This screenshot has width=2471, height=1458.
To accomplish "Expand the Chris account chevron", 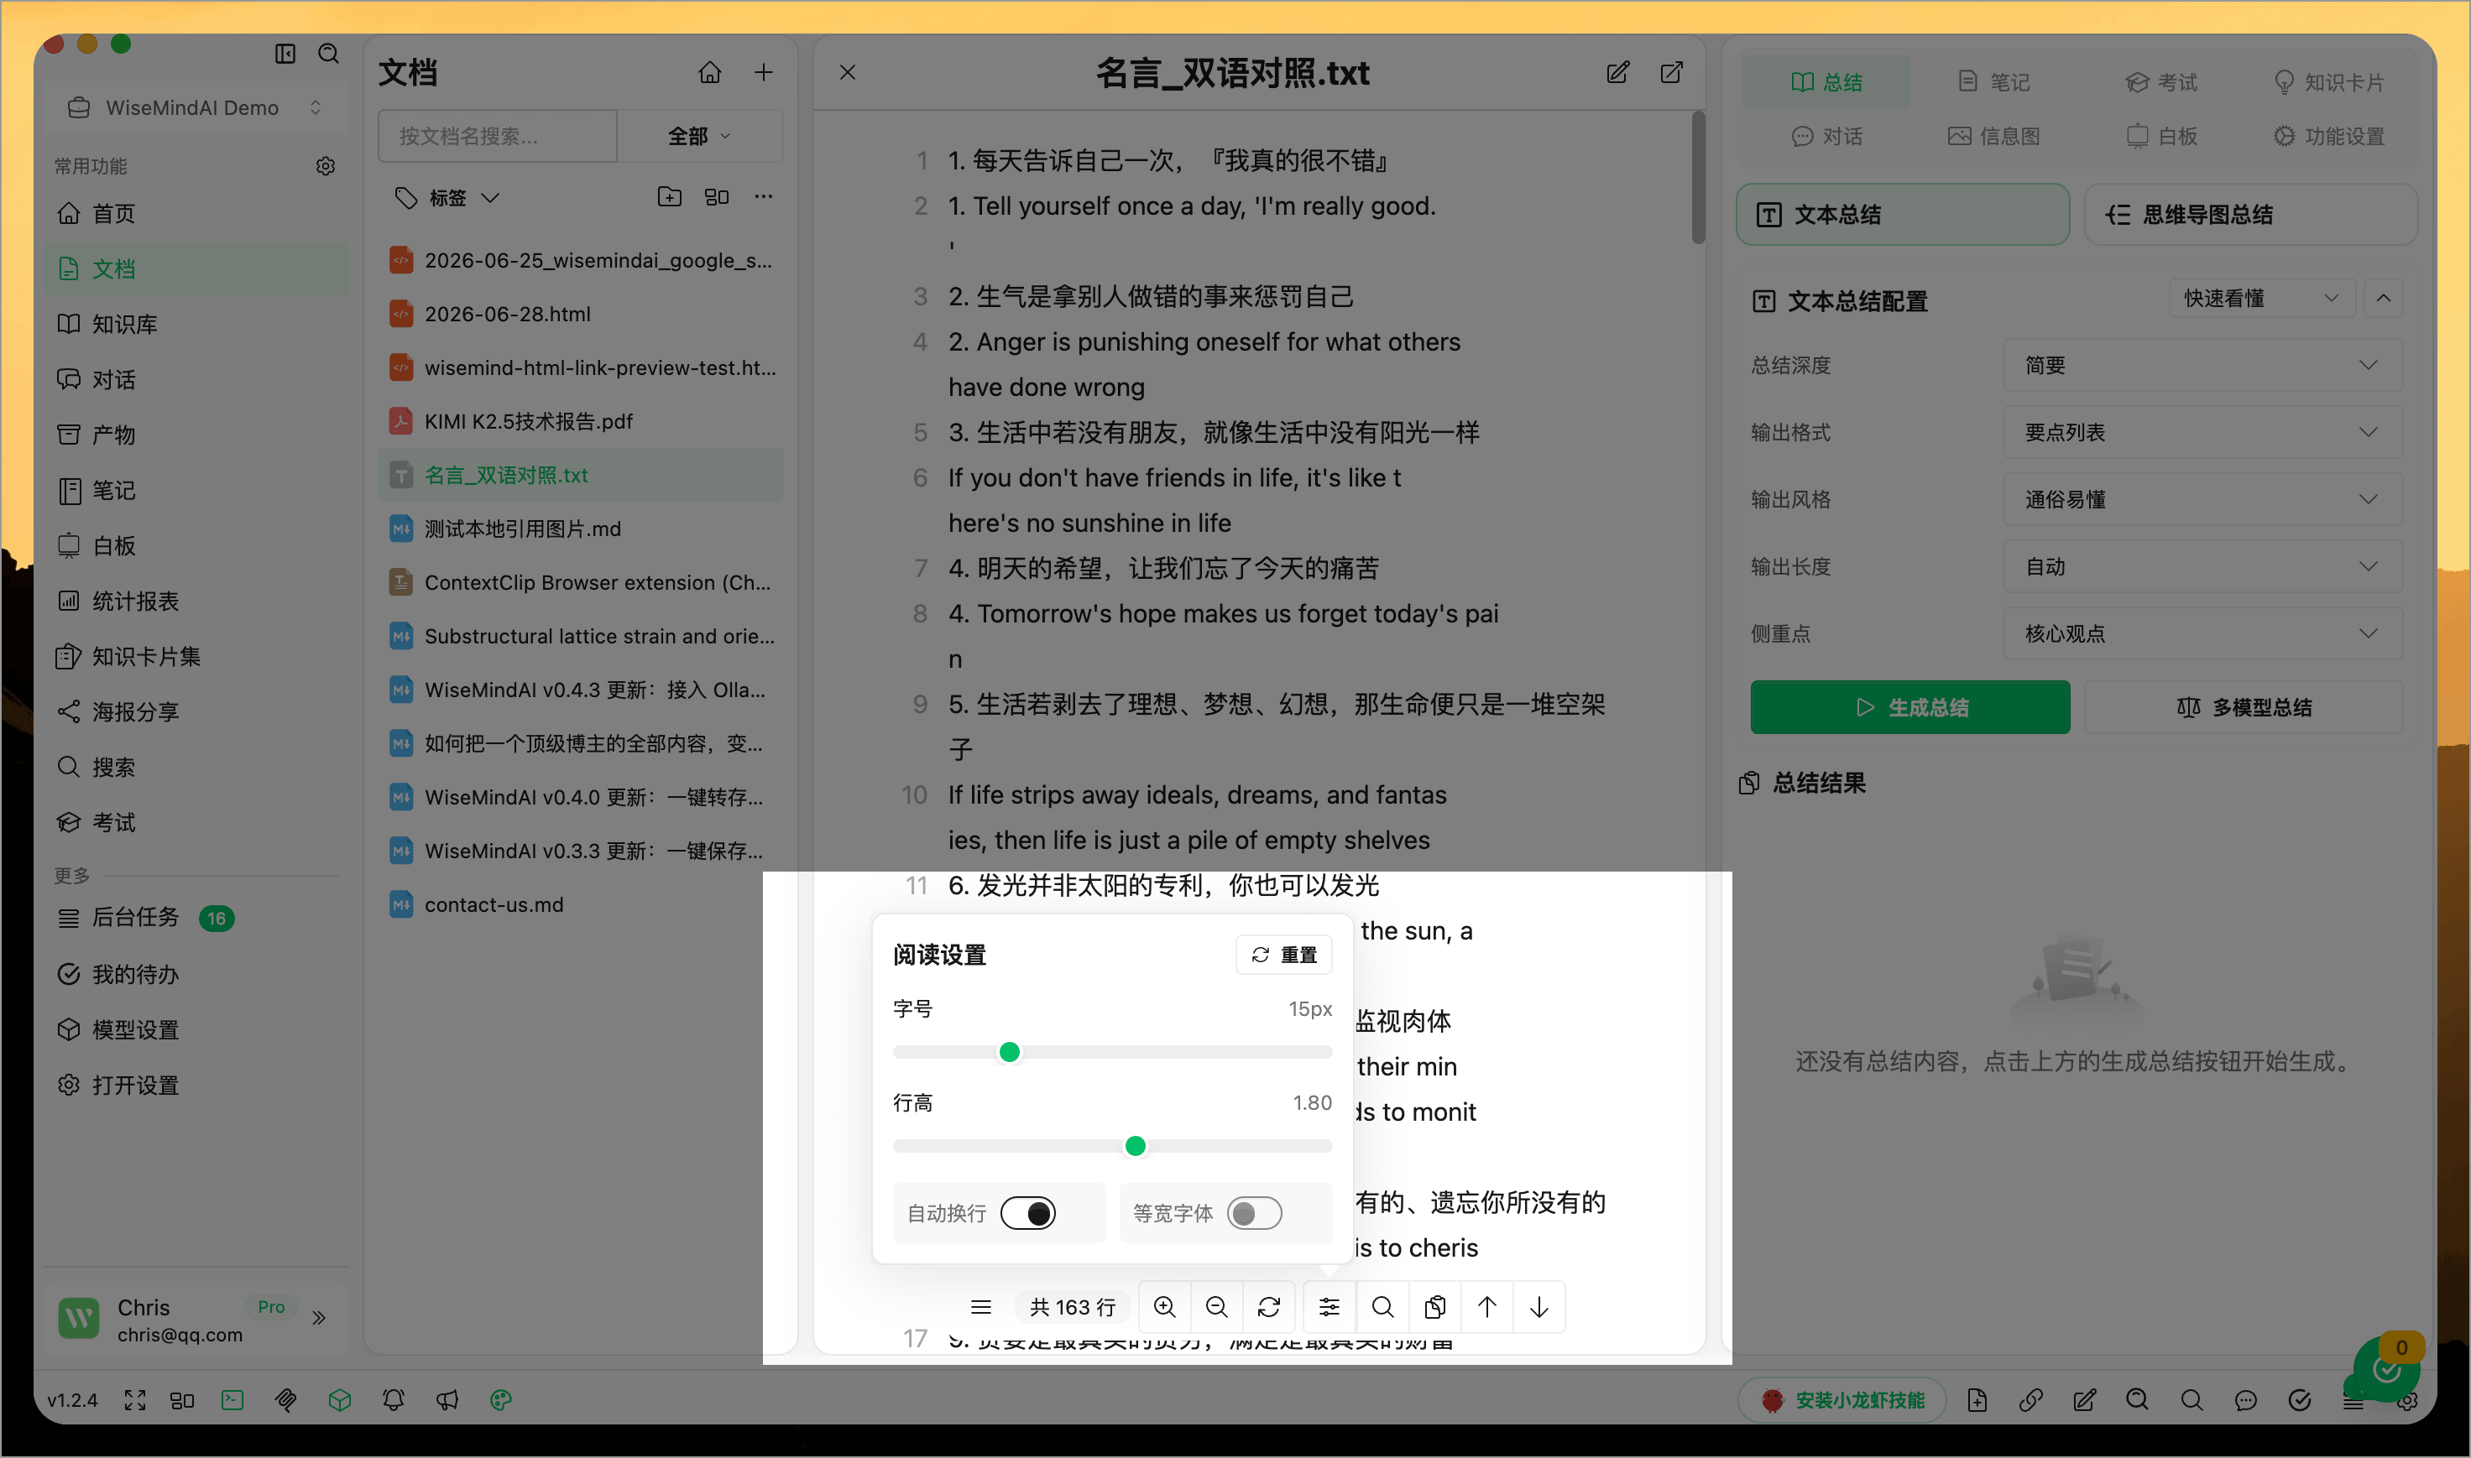I will pos(318,1318).
